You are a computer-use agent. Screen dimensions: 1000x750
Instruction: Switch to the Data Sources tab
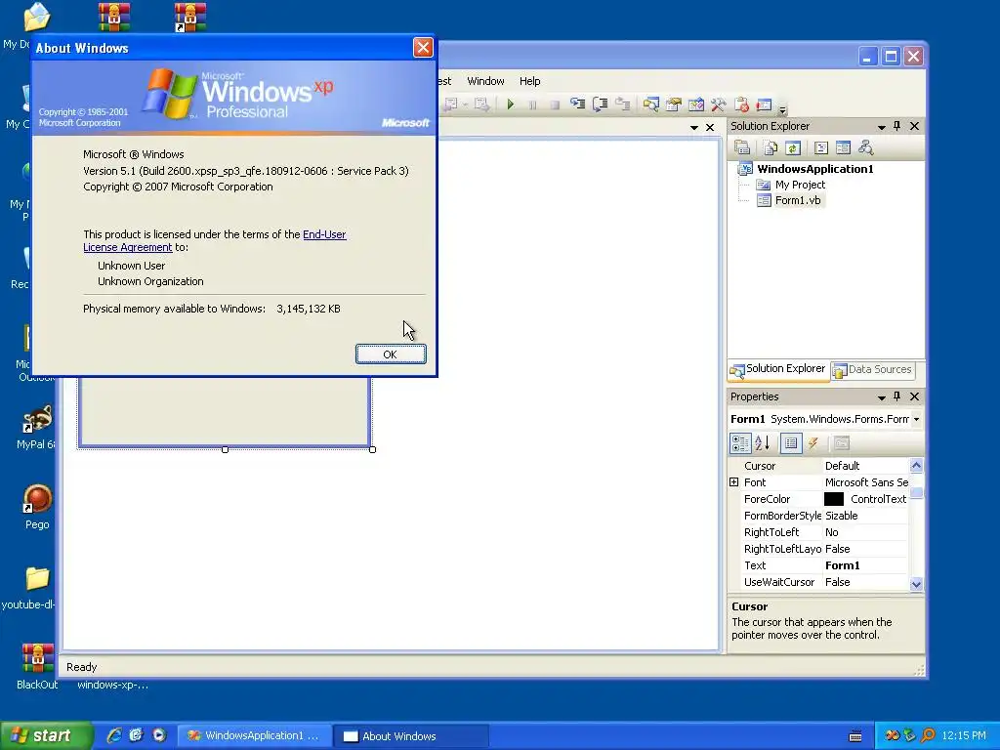872,369
